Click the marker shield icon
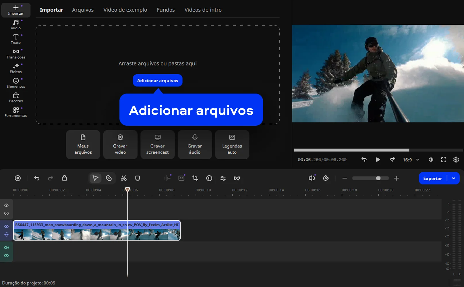The image size is (464, 287). click(x=138, y=178)
